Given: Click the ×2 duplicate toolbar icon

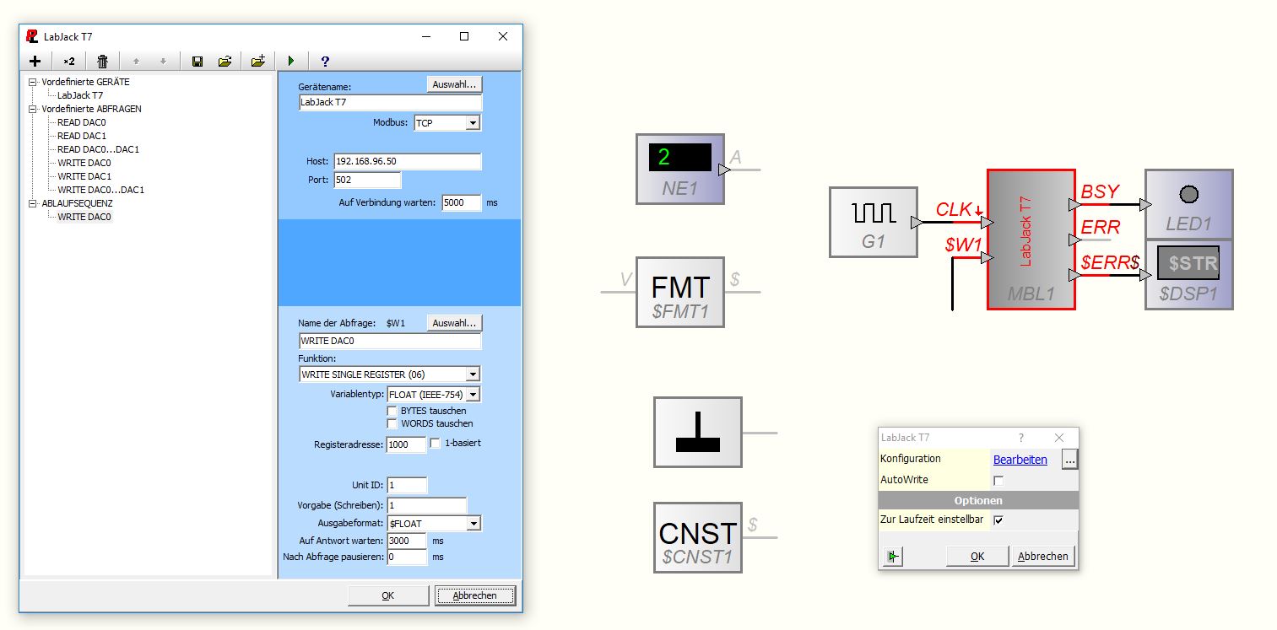Looking at the screenshot, I should 69,62.
